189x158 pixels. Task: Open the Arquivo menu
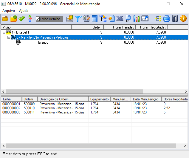pyautogui.click(x=9, y=11)
